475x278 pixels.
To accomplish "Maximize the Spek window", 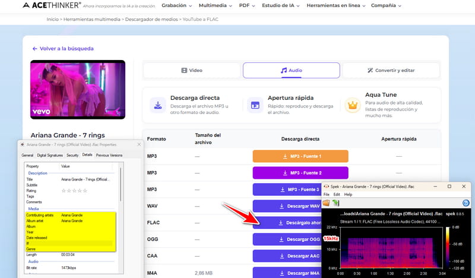I will tap(449, 187).
